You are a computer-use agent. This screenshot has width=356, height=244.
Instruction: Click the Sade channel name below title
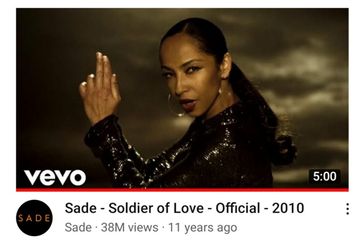(x=78, y=227)
